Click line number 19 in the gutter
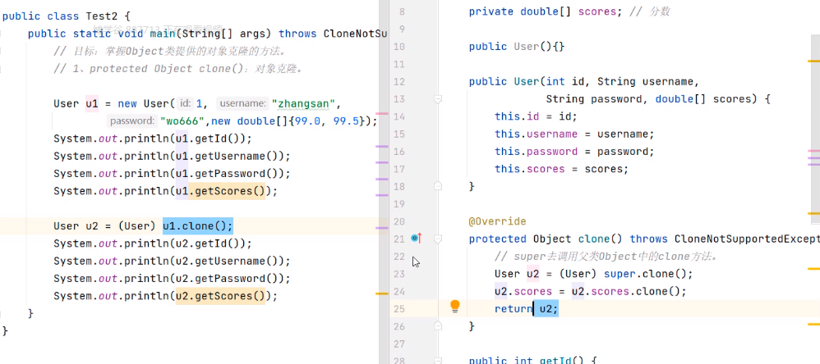This screenshot has width=820, height=364. pyautogui.click(x=399, y=203)
